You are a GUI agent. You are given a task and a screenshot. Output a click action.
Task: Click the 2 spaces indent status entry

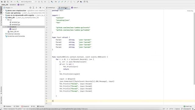177,109
